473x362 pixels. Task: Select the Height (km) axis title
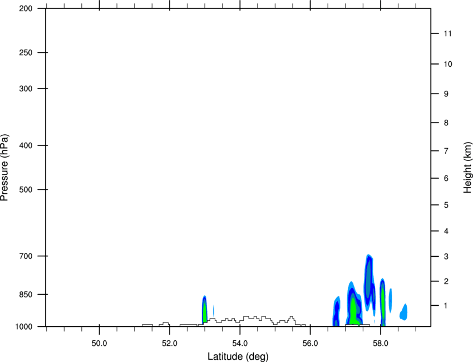[467, 168]
